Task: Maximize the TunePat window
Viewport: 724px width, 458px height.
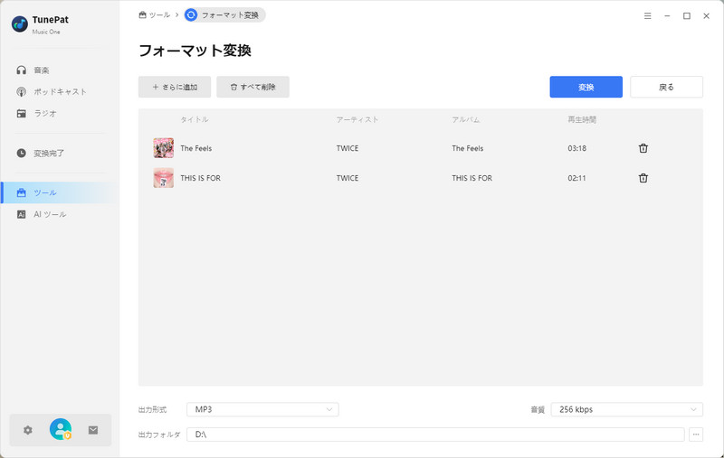Action: coord(687,16)
